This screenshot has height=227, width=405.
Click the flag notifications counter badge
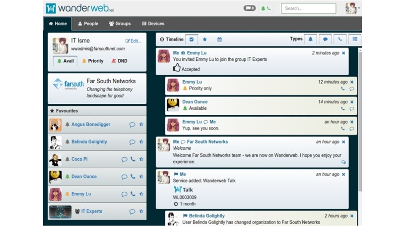pyautogui.click(x=249, y=8)
